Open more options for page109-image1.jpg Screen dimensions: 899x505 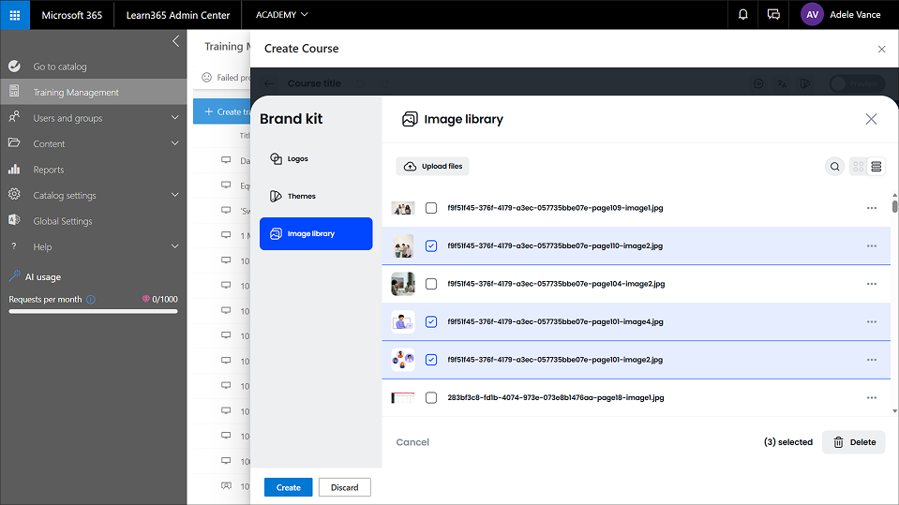coord(871,208)
